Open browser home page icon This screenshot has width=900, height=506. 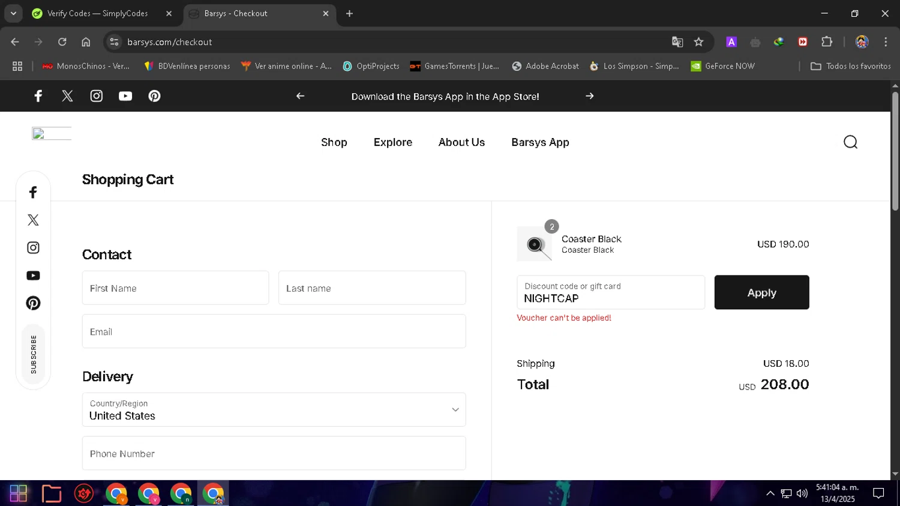(86, 42)
